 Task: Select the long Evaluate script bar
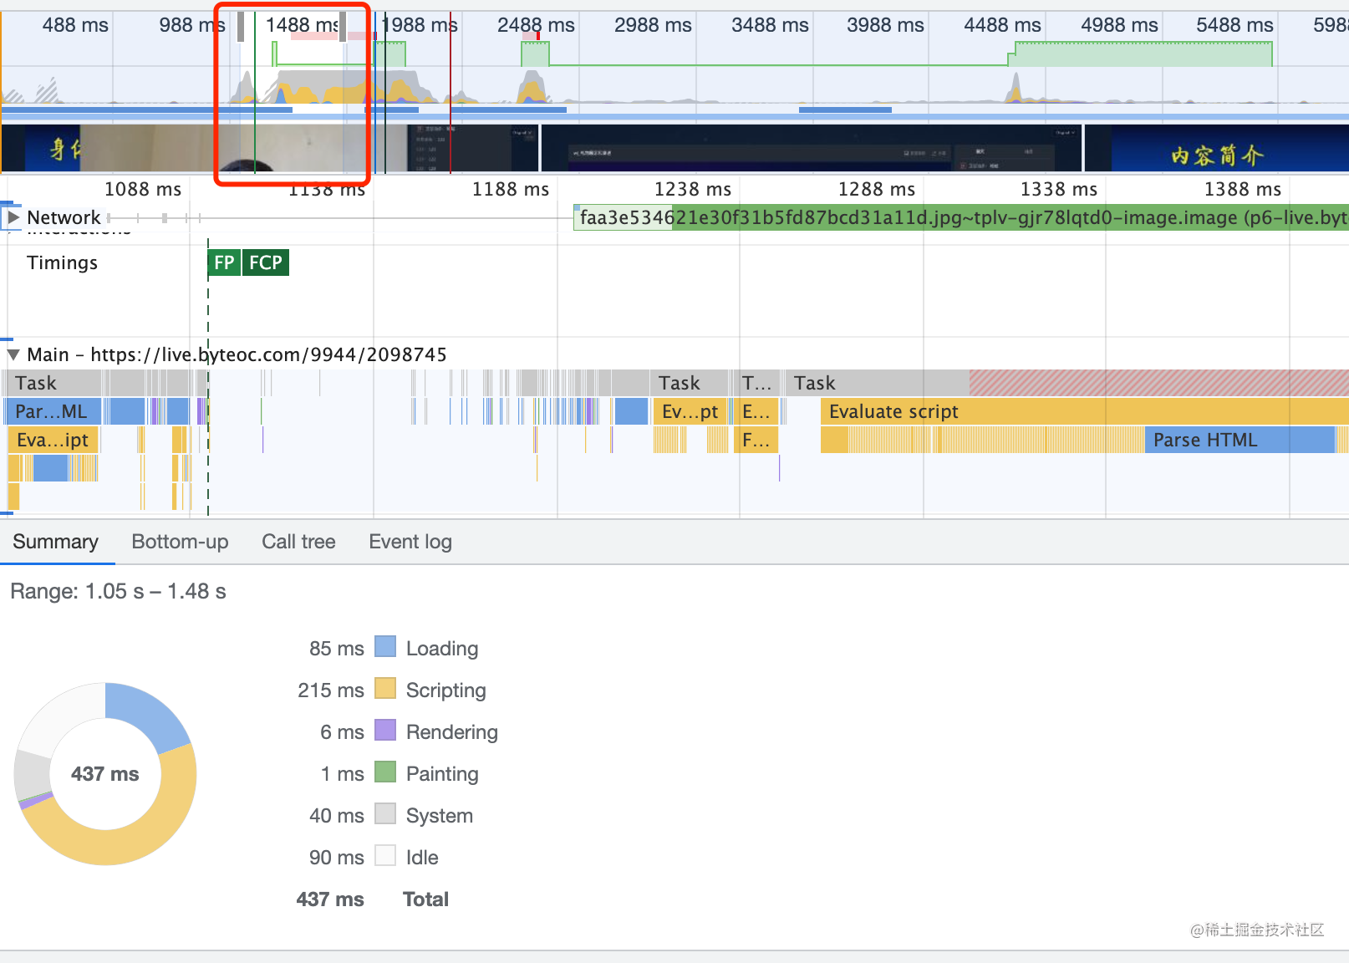point(1084,411)
